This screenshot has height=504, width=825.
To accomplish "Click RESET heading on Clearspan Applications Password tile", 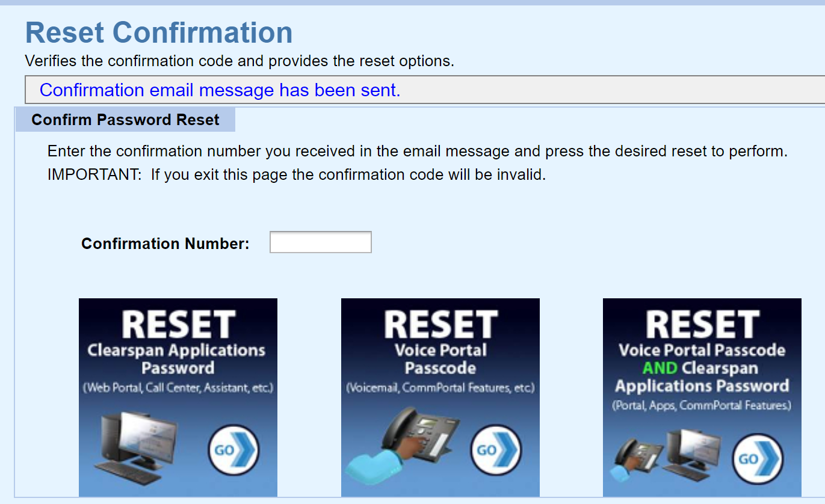I will (178, 325).
